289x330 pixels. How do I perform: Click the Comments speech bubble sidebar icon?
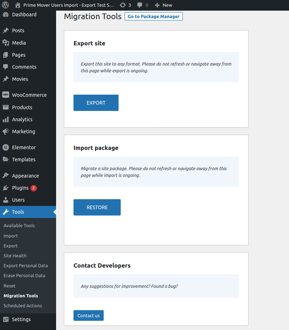click(x=6, y=67)
